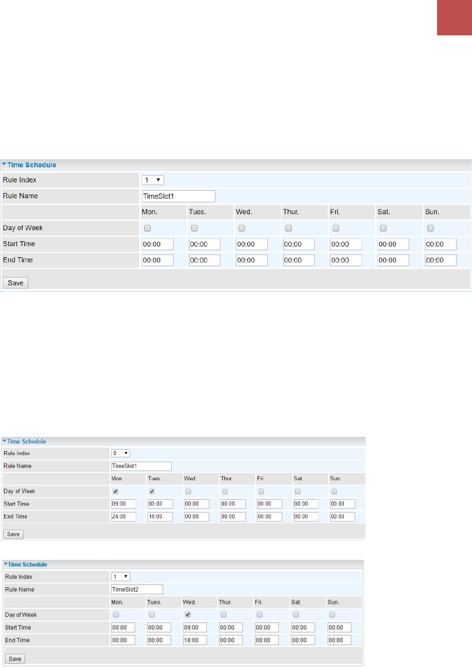Click the 'Day of Week' label in the top panel
Screen dimensions: 472x668
tap(23, 228)
